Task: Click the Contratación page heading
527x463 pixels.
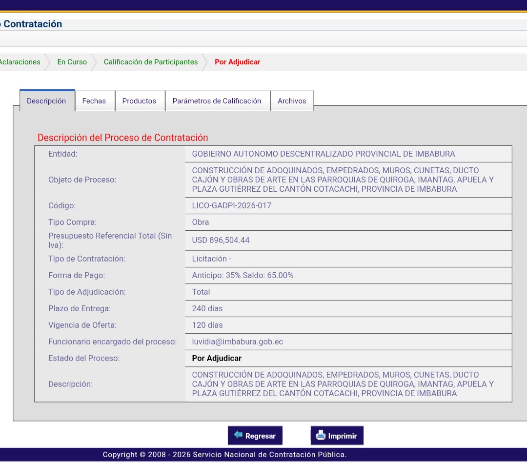Action: (33, 24)
